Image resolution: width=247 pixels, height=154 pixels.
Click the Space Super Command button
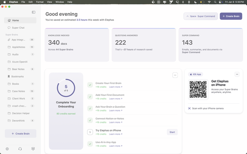(x=201, y=16)
